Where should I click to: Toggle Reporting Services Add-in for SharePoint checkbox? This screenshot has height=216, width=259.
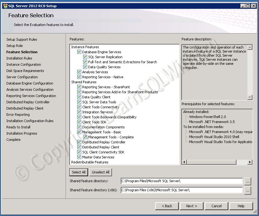pos(79,92)
